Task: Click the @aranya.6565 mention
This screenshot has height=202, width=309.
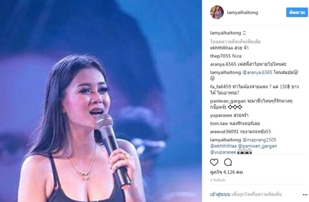Action: pos(257,73)
